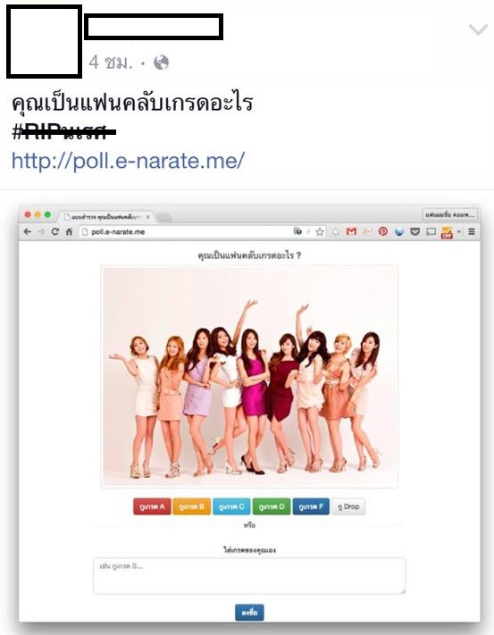
Task: Select the orange grade B button
Action: [x=191, y=506]
